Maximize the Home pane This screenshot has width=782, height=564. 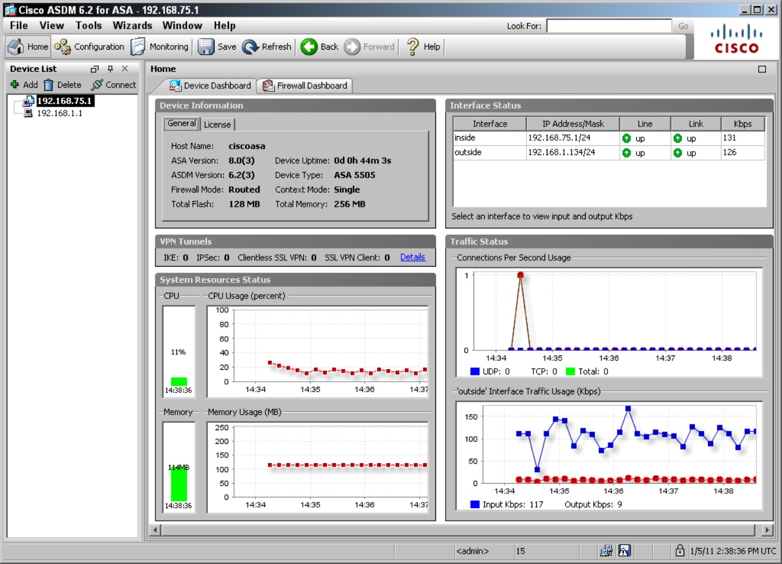coord(762,69)
